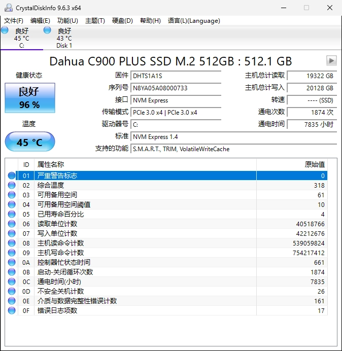Switch to the Disk 1 drive tab
The image size is (342, 351).
64,38
